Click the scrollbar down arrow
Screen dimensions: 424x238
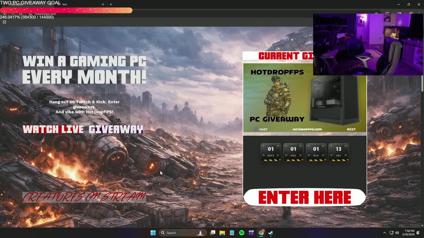point(422,225)
